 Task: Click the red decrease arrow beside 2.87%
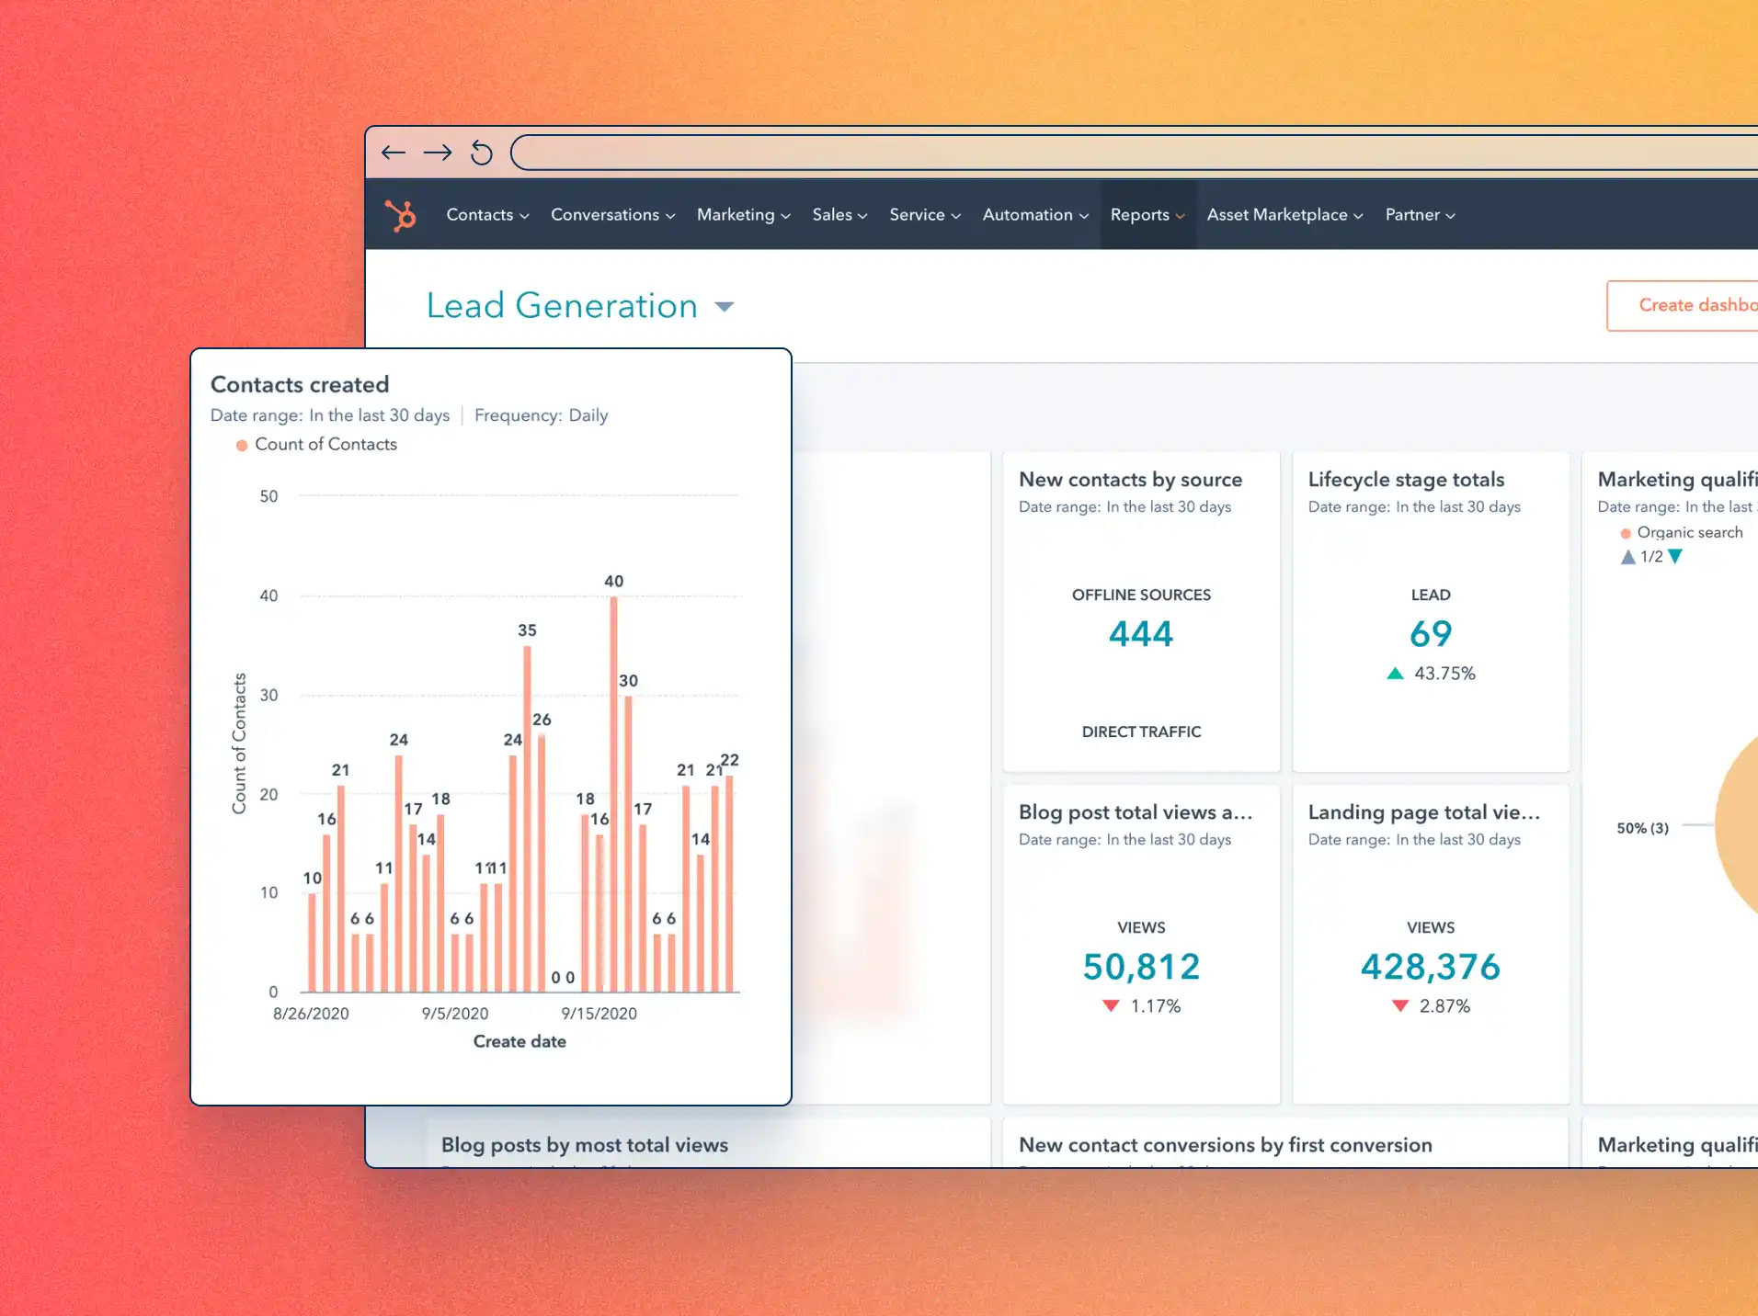[x=1398, y=1005]
